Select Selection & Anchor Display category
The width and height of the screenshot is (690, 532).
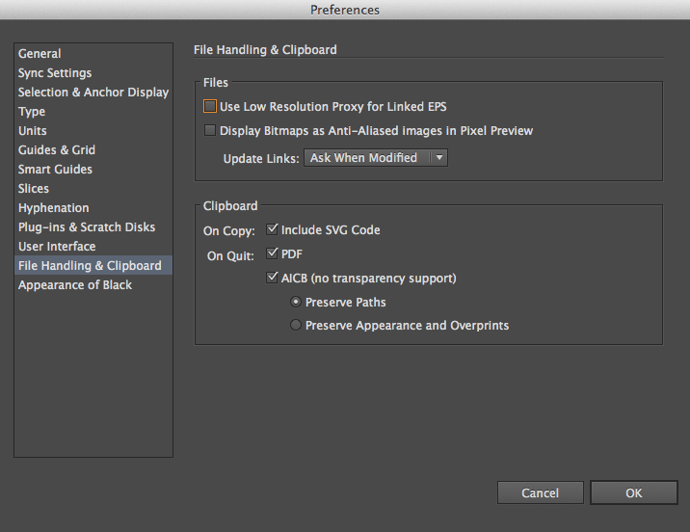(93, 93)
